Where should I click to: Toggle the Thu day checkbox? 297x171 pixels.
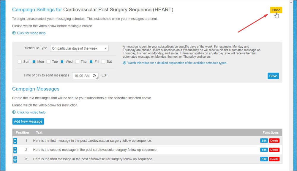[x=77, y=61]
